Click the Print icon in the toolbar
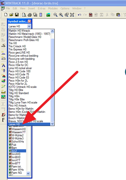The height and width of the screenshot is (180, 126). point(30,15)
